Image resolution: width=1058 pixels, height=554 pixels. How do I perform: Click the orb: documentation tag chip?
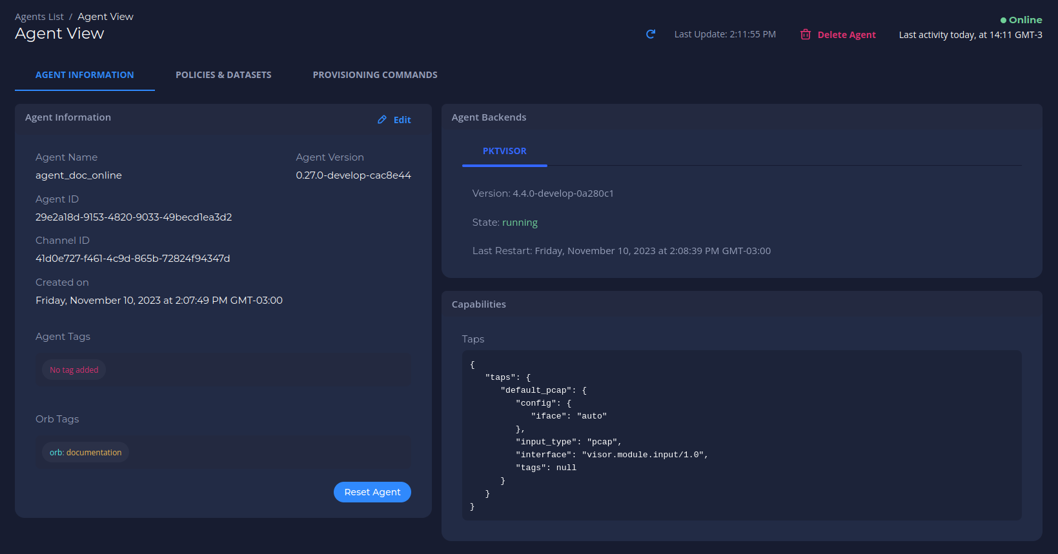click(85, 452)
